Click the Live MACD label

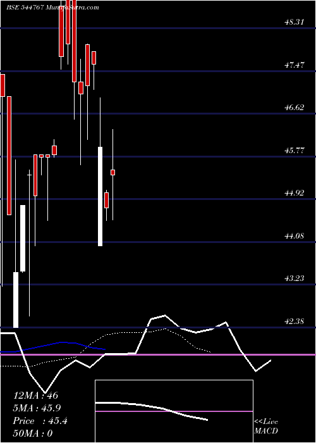[x=266, y=427]
